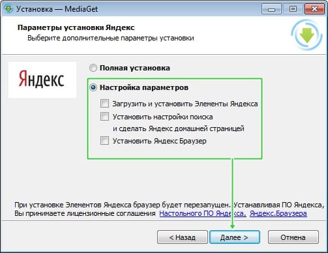Minimize the MediaGet installer window

click(x=271, y=9)
